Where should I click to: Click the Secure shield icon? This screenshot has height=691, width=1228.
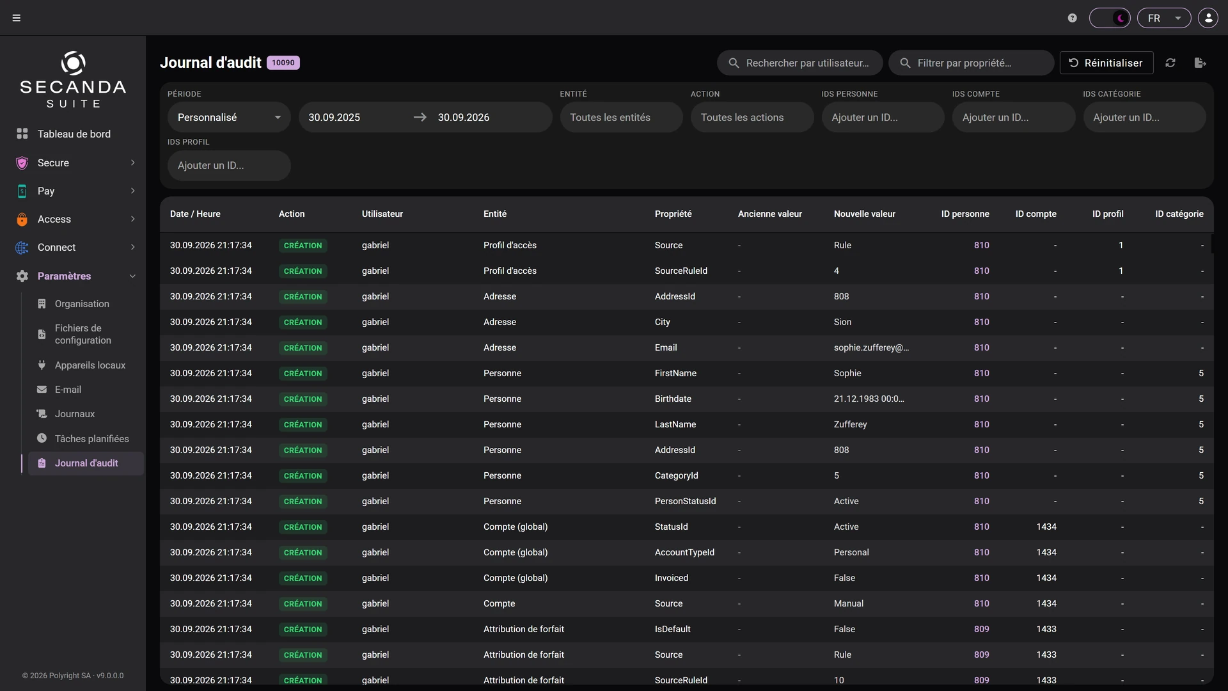pyautogui.click(x=22, y=163)
